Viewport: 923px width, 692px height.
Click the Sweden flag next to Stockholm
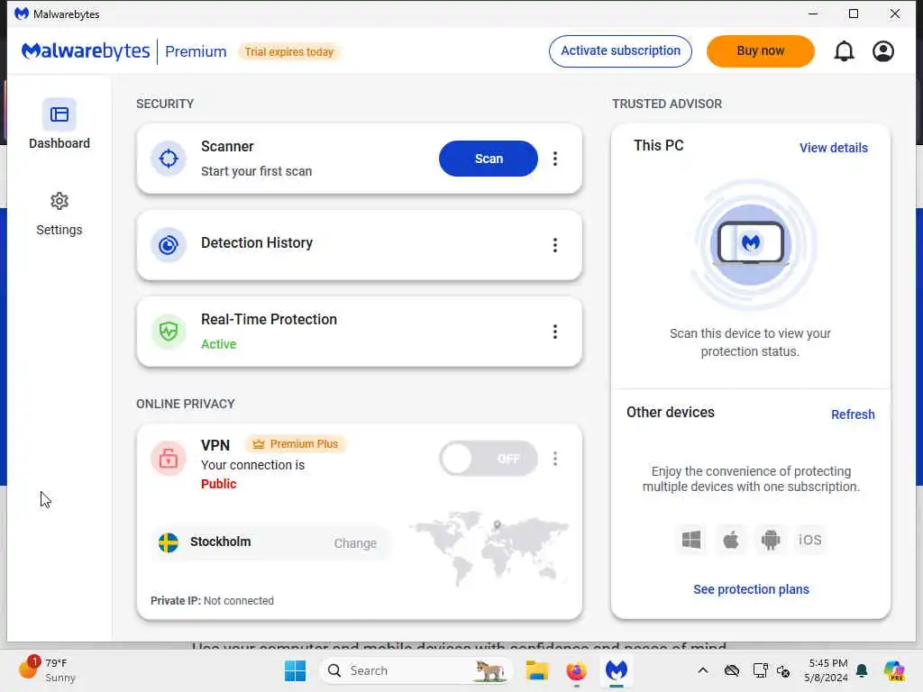pos(169,542)
